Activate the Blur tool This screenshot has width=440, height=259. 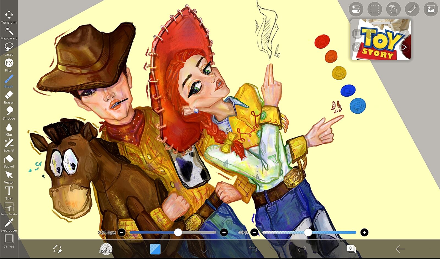pyautogui.click(x=9, y=129)
